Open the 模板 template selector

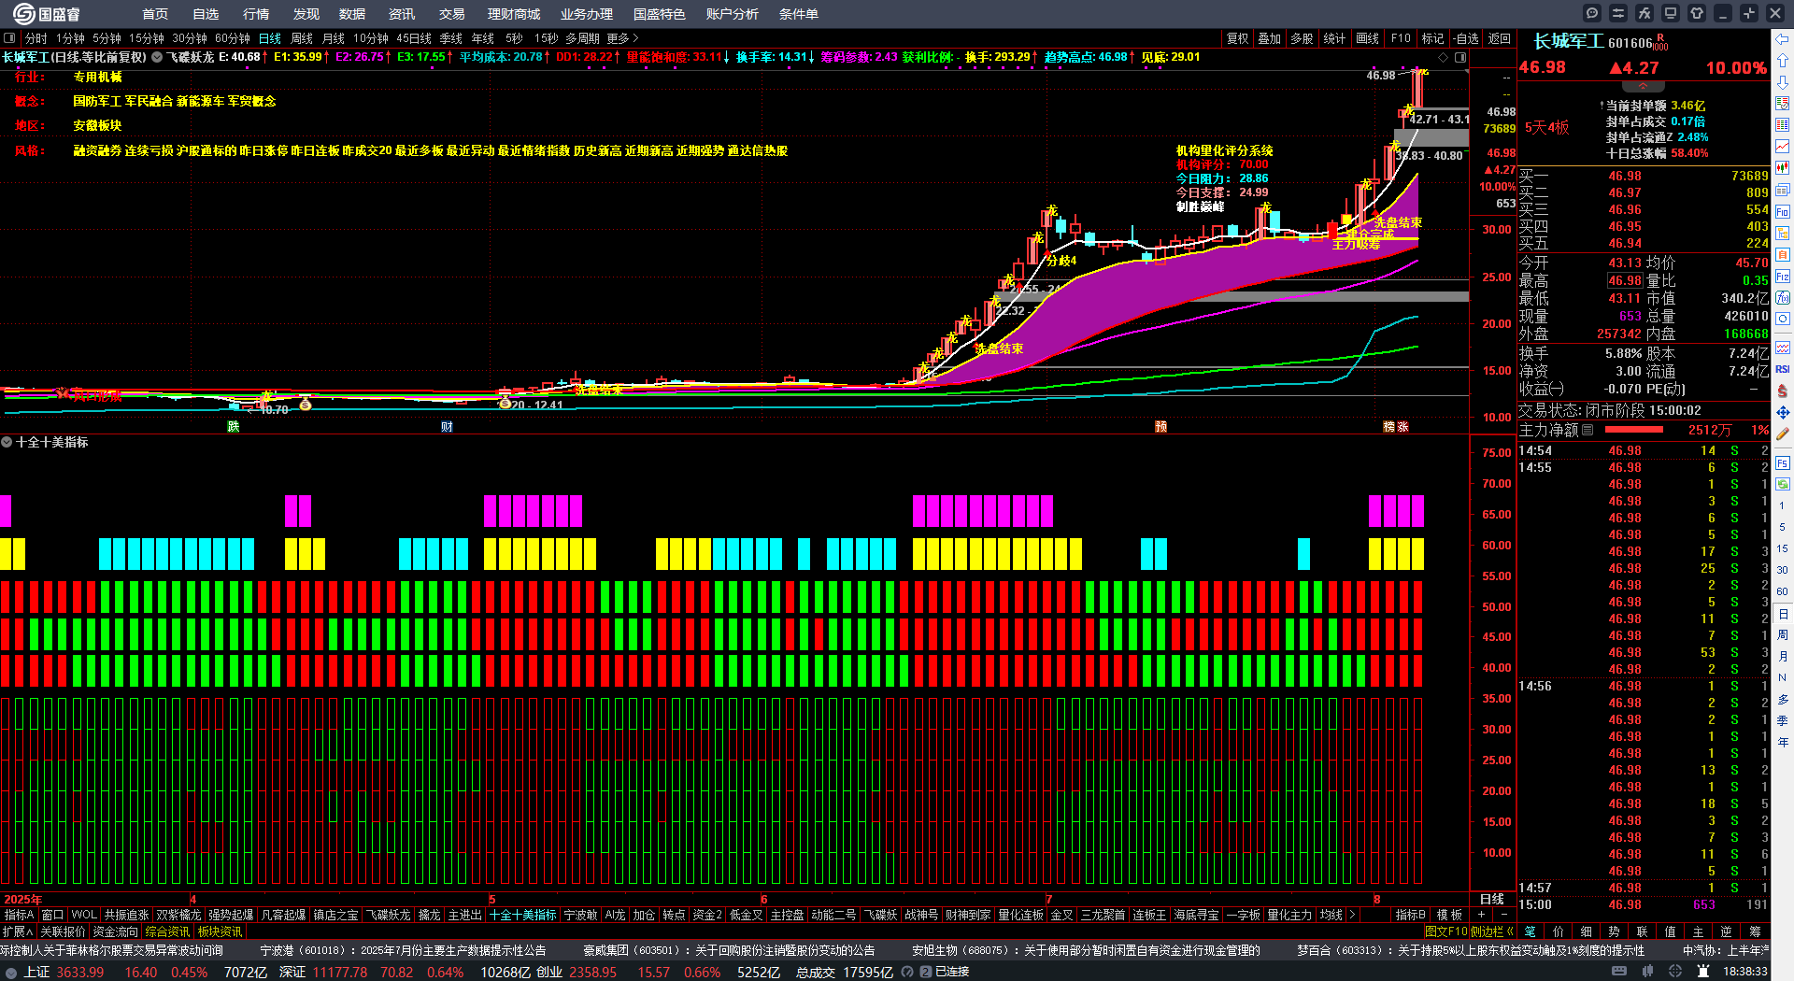tap(1449, 915)
